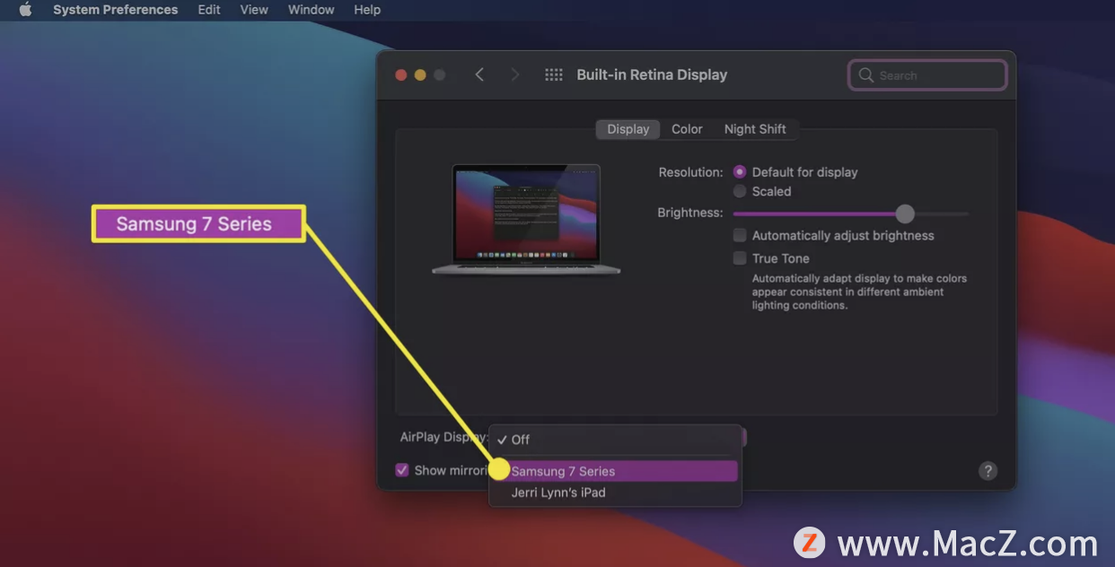Open the Apple menu icon
Screen dimensions: 1115x567
click(25, 10)
